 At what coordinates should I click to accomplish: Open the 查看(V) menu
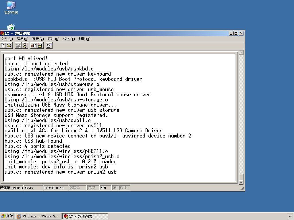(38, 39)
